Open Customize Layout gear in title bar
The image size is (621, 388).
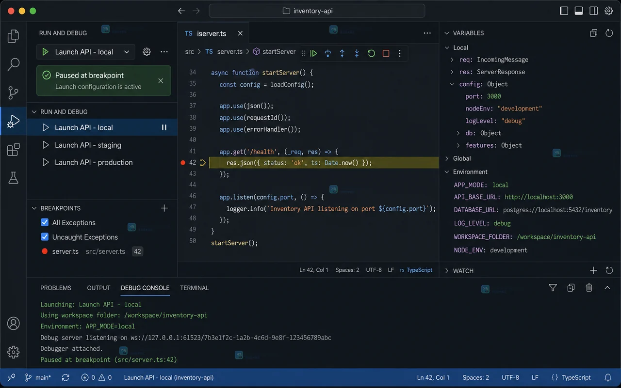pos(608,11)
